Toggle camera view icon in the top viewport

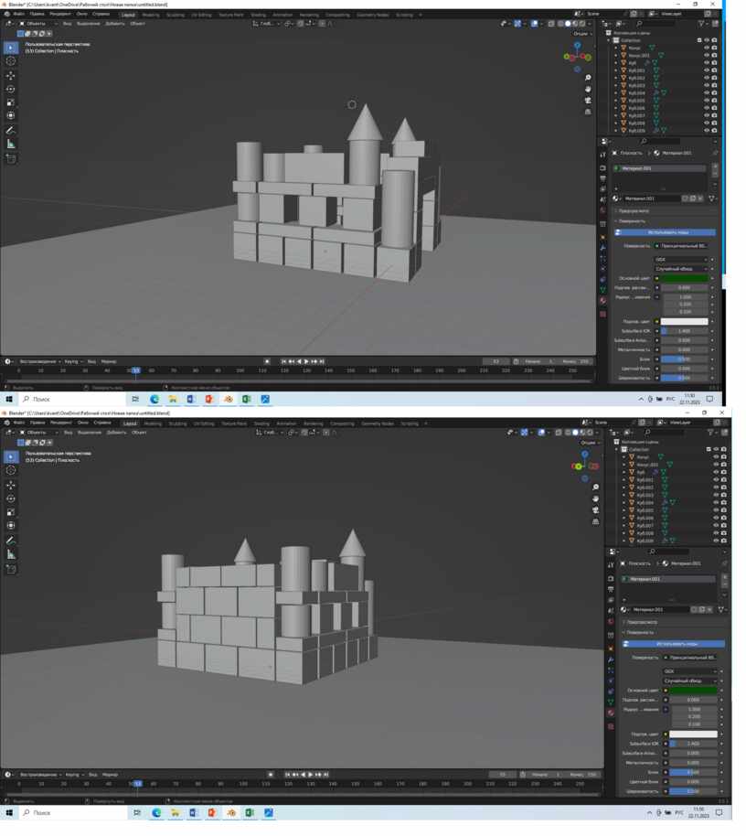588,101
